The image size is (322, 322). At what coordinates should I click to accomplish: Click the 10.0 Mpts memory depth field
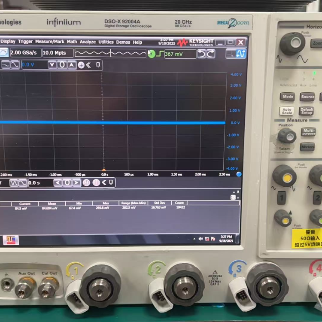coord(58,53)
